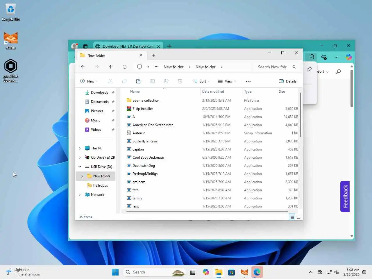Expand This PC in navigation tree
Image resolution: width=372 pixels, height=279 pixels.
point(80,148)
